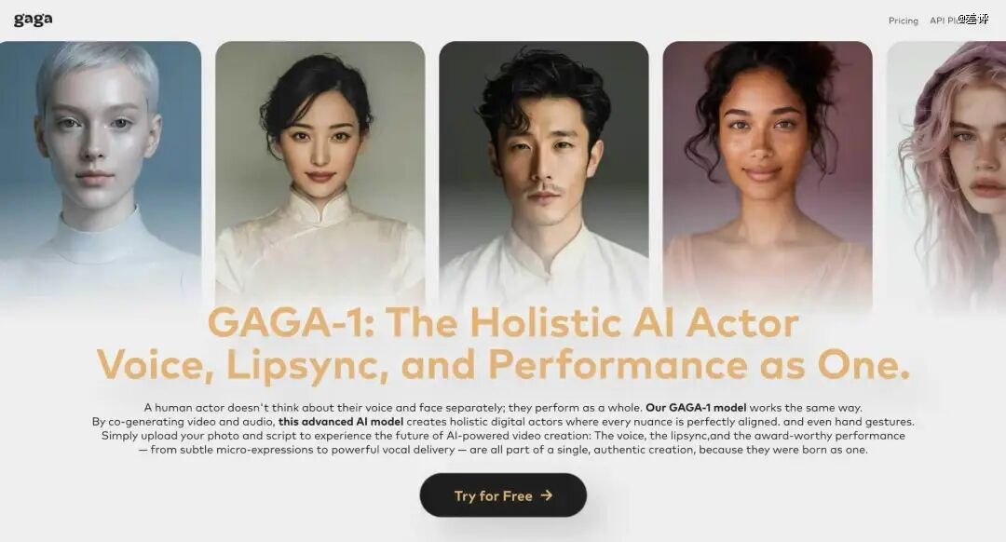Click the bold "this advanced AI model" text
The image size is (1006, 542).
click(341, 422)
